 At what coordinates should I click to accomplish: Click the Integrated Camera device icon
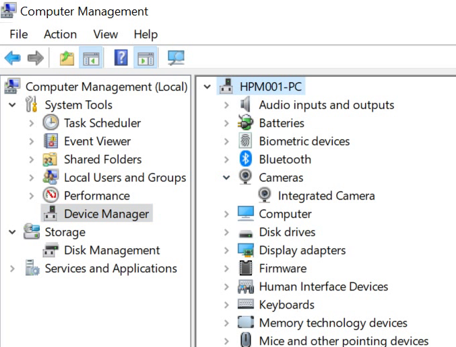(265, 195)
